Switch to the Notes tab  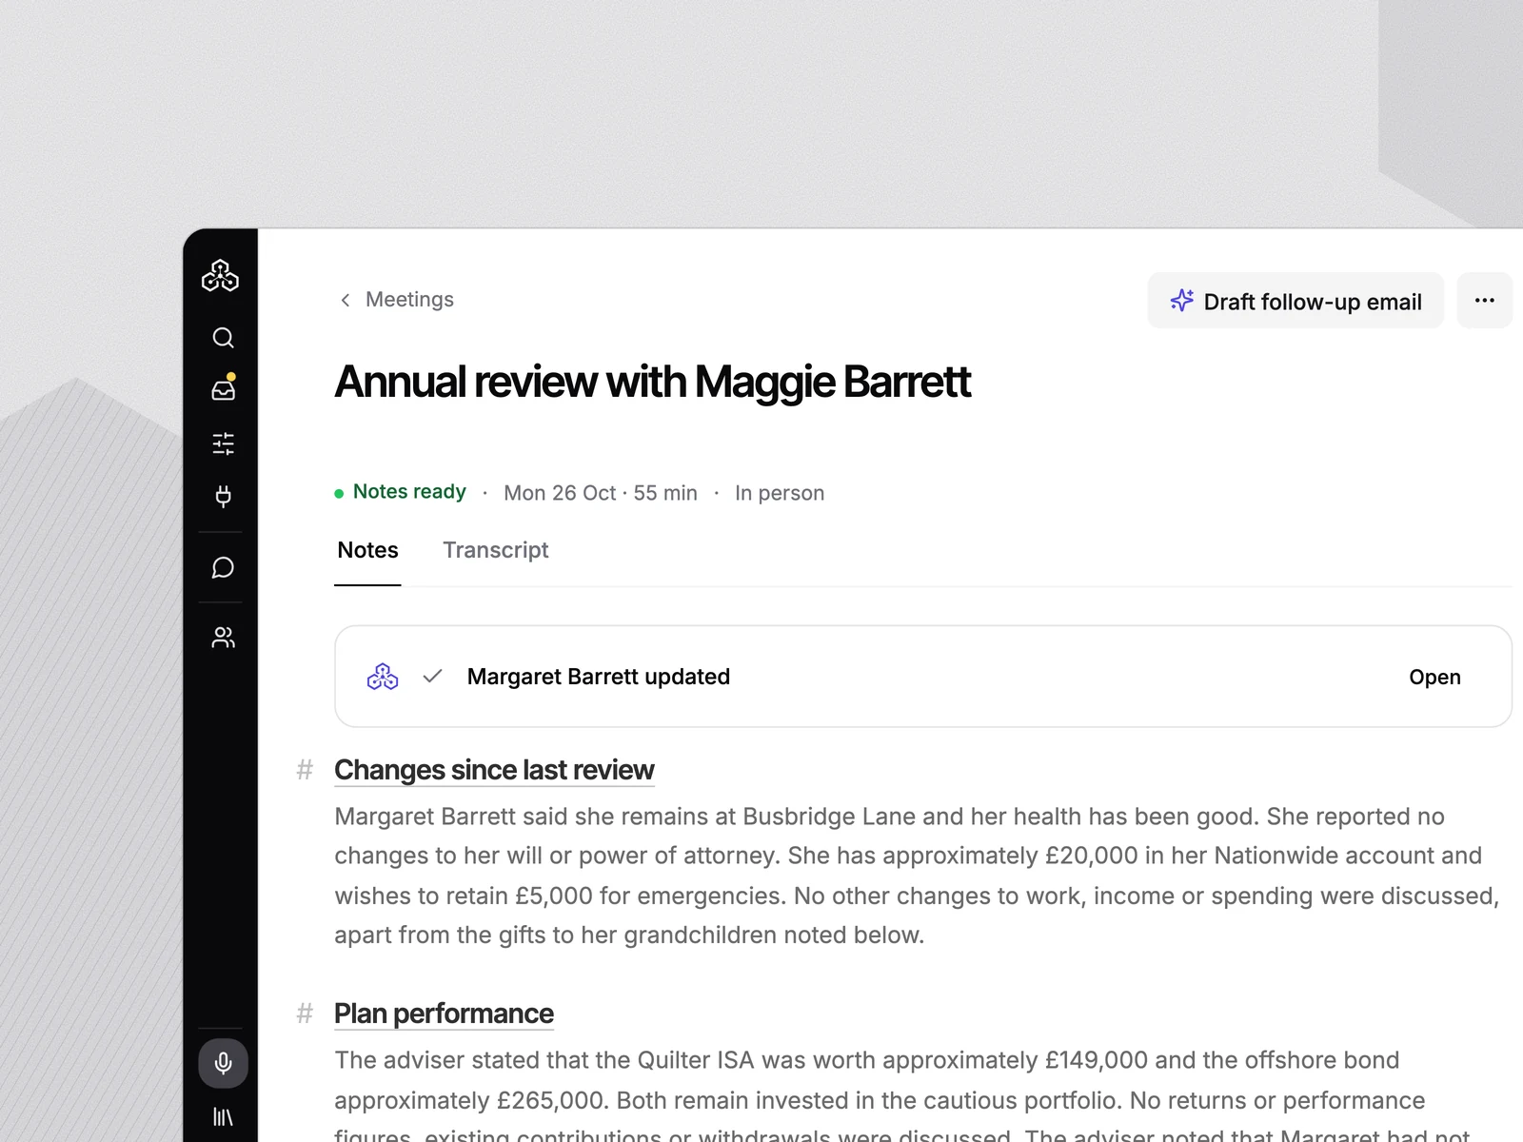pos(367,550)
